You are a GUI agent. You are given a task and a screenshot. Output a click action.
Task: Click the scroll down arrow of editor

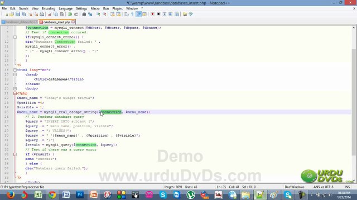click(354, 181)
